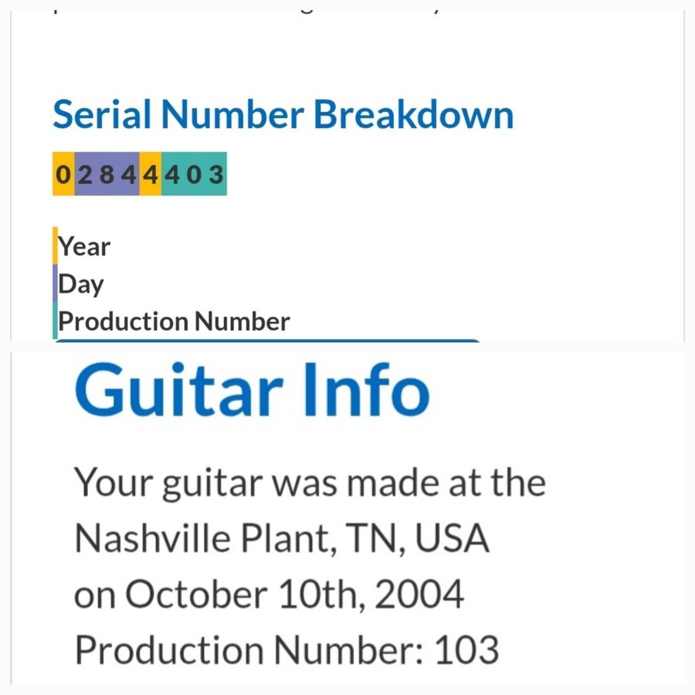Select the second yellow year digit 4
Viewport: 695px width, 695px height.
pos(151,174)
